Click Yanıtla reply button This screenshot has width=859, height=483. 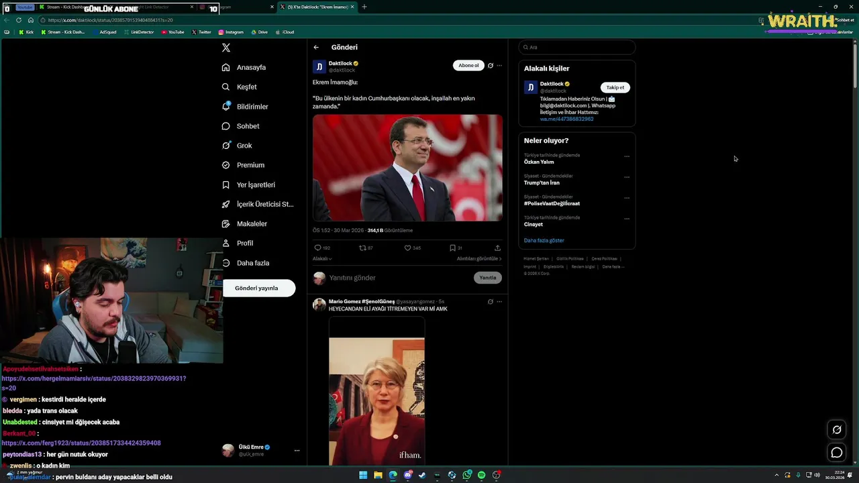point(488,278)
